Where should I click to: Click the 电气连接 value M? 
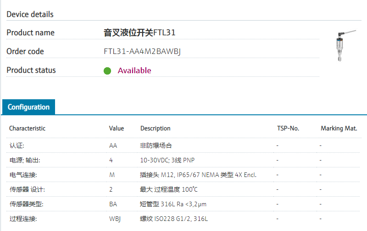[111, 175]
